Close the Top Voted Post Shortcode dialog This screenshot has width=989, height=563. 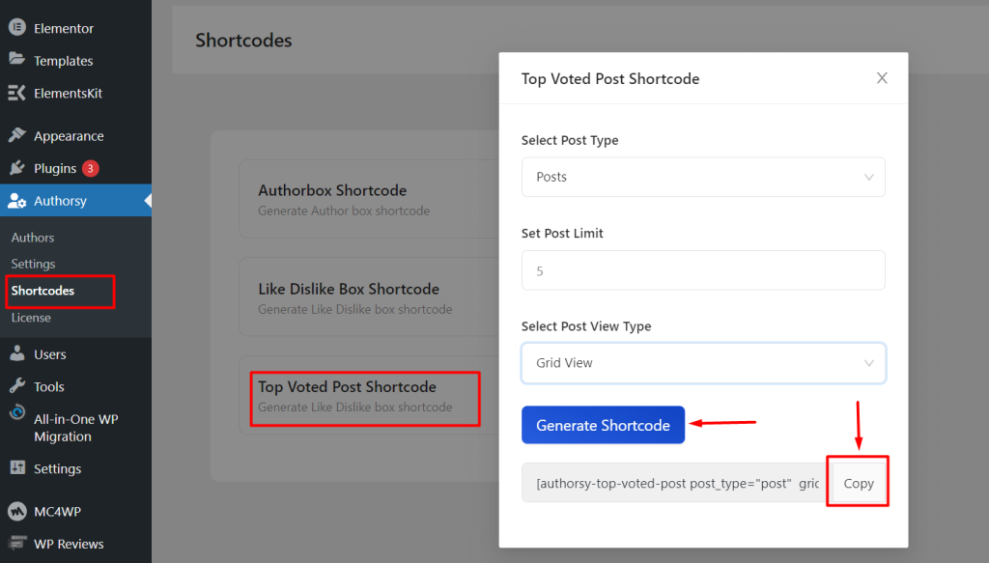(882, 78)
